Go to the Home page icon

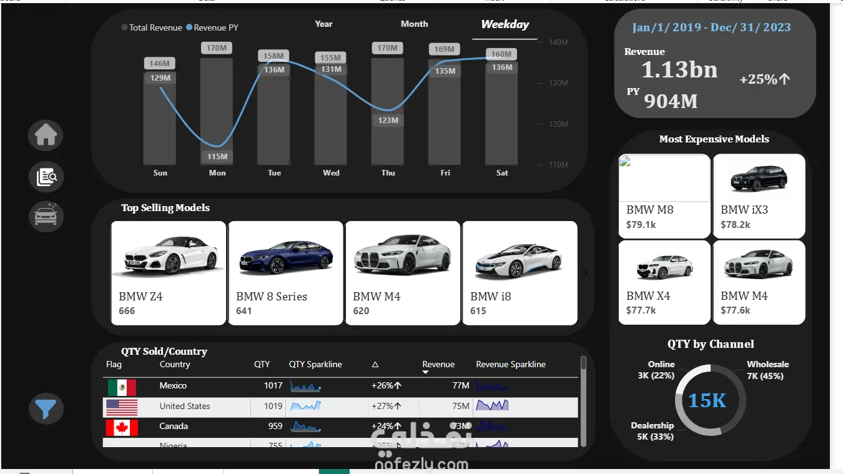click(x=46, y=134)
